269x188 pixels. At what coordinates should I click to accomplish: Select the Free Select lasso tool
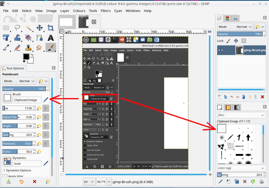click(17, 28)
